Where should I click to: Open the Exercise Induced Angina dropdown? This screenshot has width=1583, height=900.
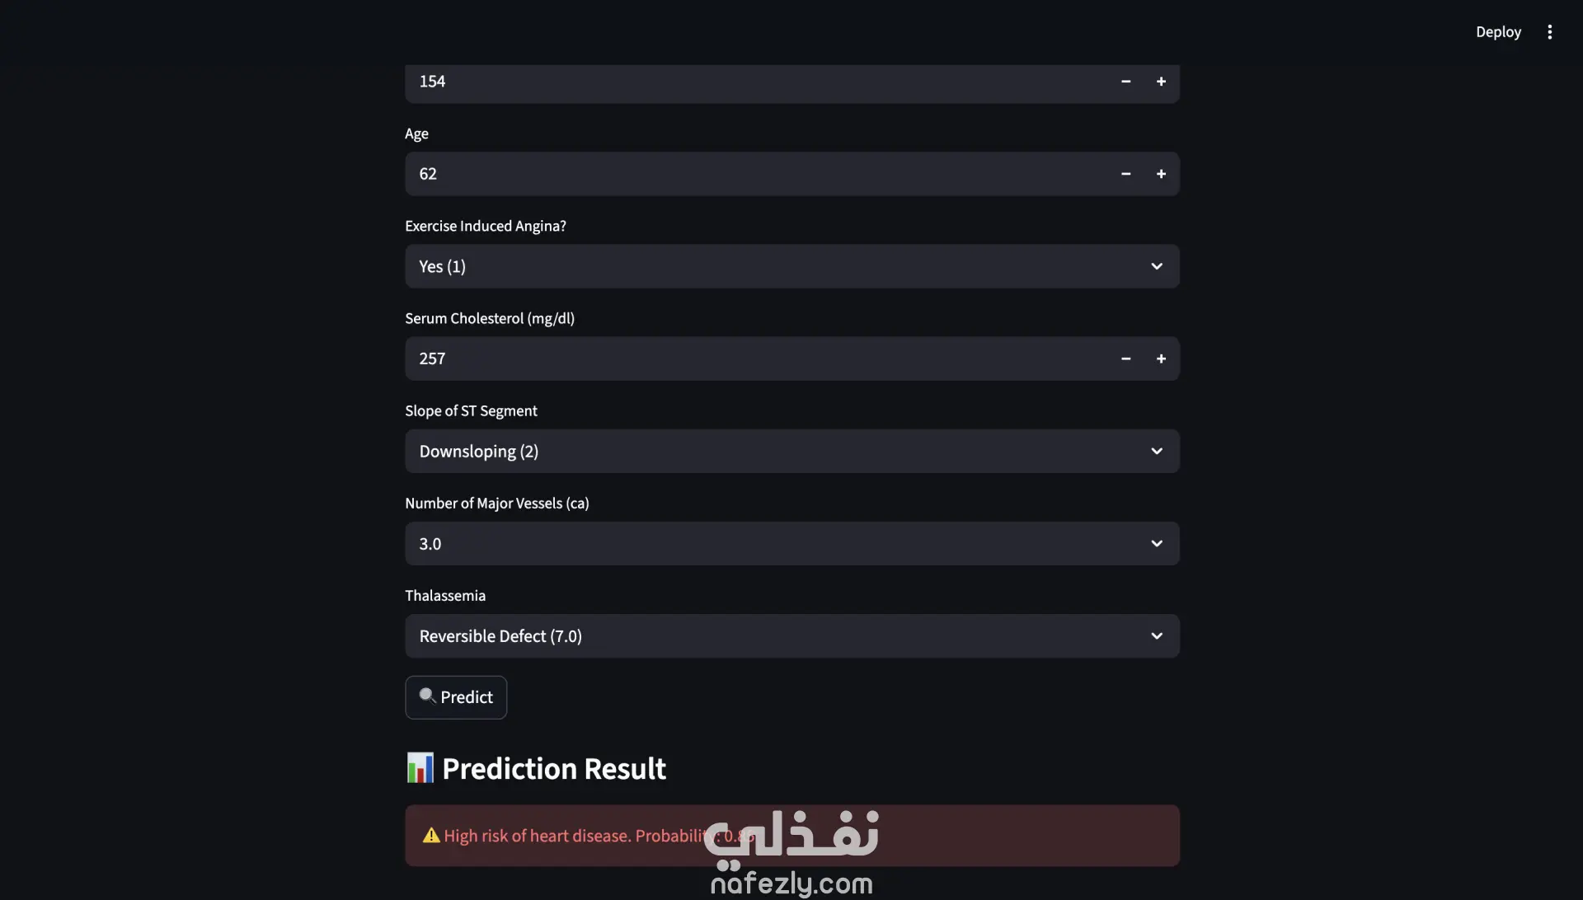click(791, 266)
